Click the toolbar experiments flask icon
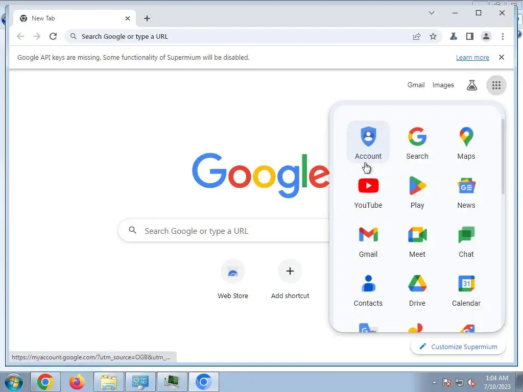Image resolution: width=523 pixels, height=392 pixels. pos(453,36)
